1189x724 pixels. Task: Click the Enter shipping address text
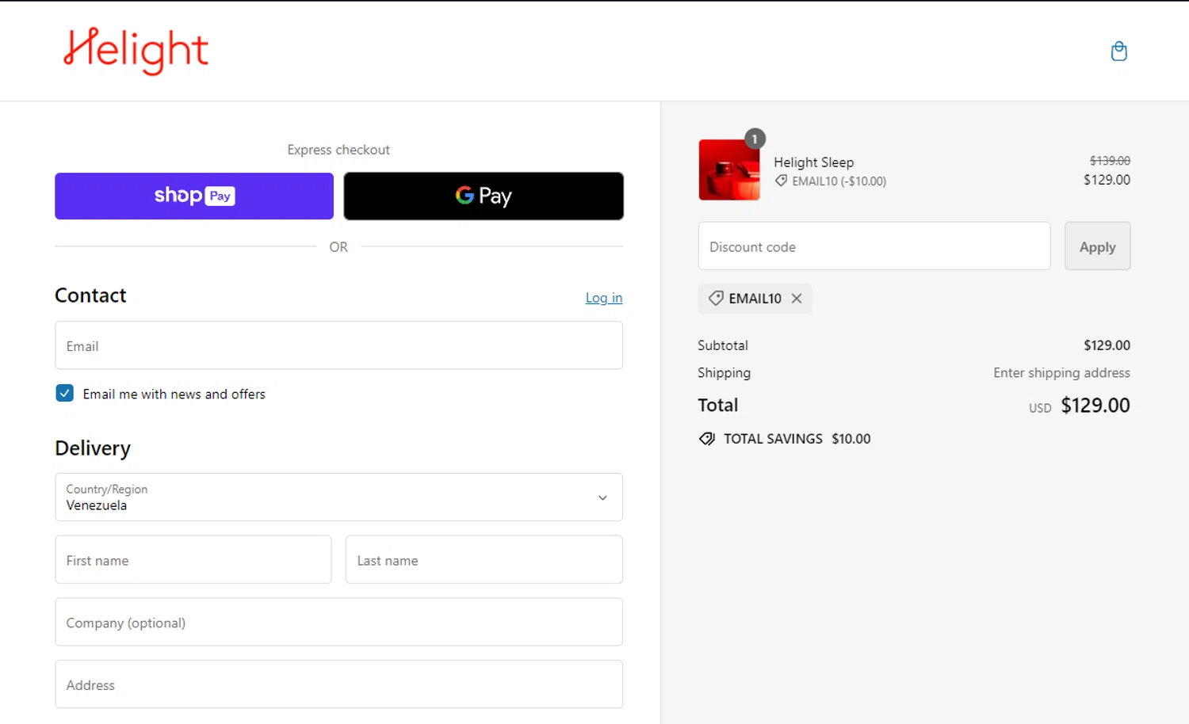(1062, 373)
